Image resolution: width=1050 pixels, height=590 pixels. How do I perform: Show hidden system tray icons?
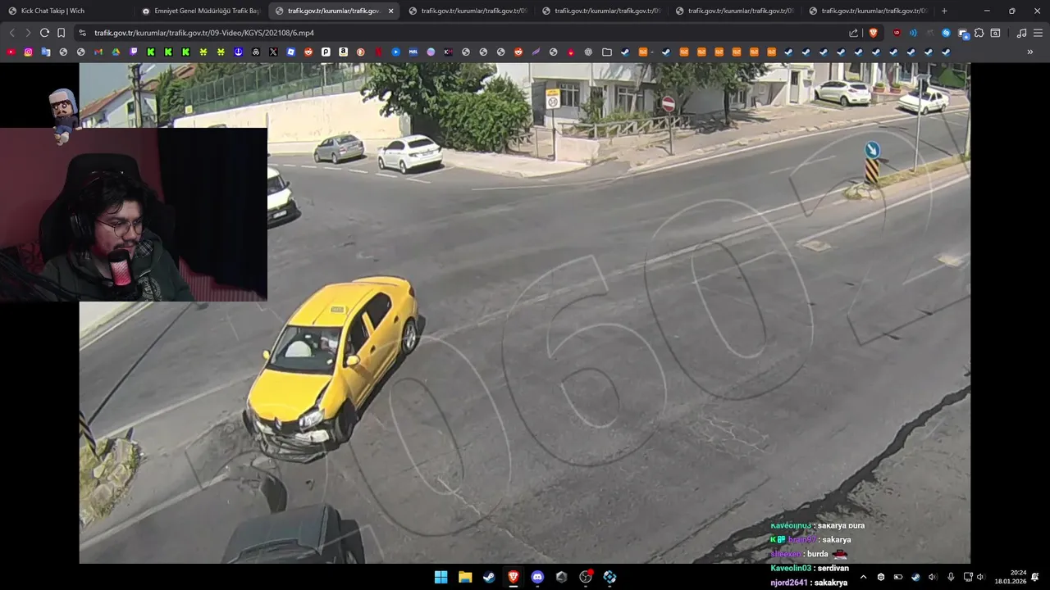863,577
